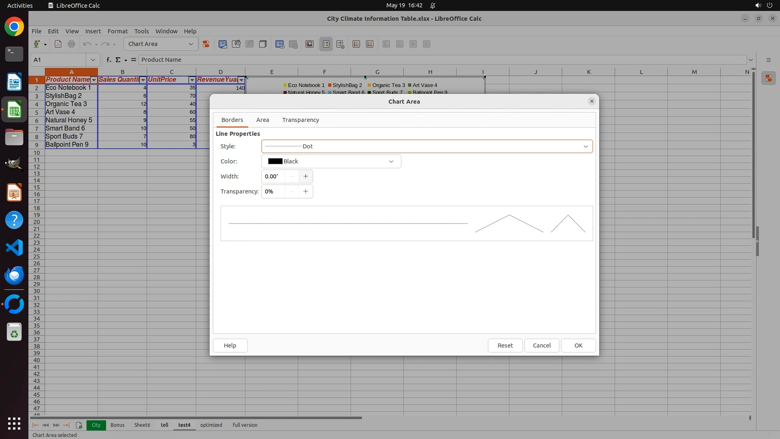Click the Function Wizard icon in formula bar

[x=108, y=60]
